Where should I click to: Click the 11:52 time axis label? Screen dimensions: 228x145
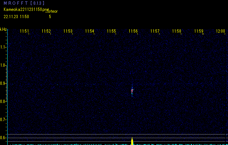(x=46, y=31)
